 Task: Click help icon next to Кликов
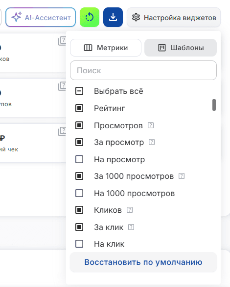pos(130,210)
